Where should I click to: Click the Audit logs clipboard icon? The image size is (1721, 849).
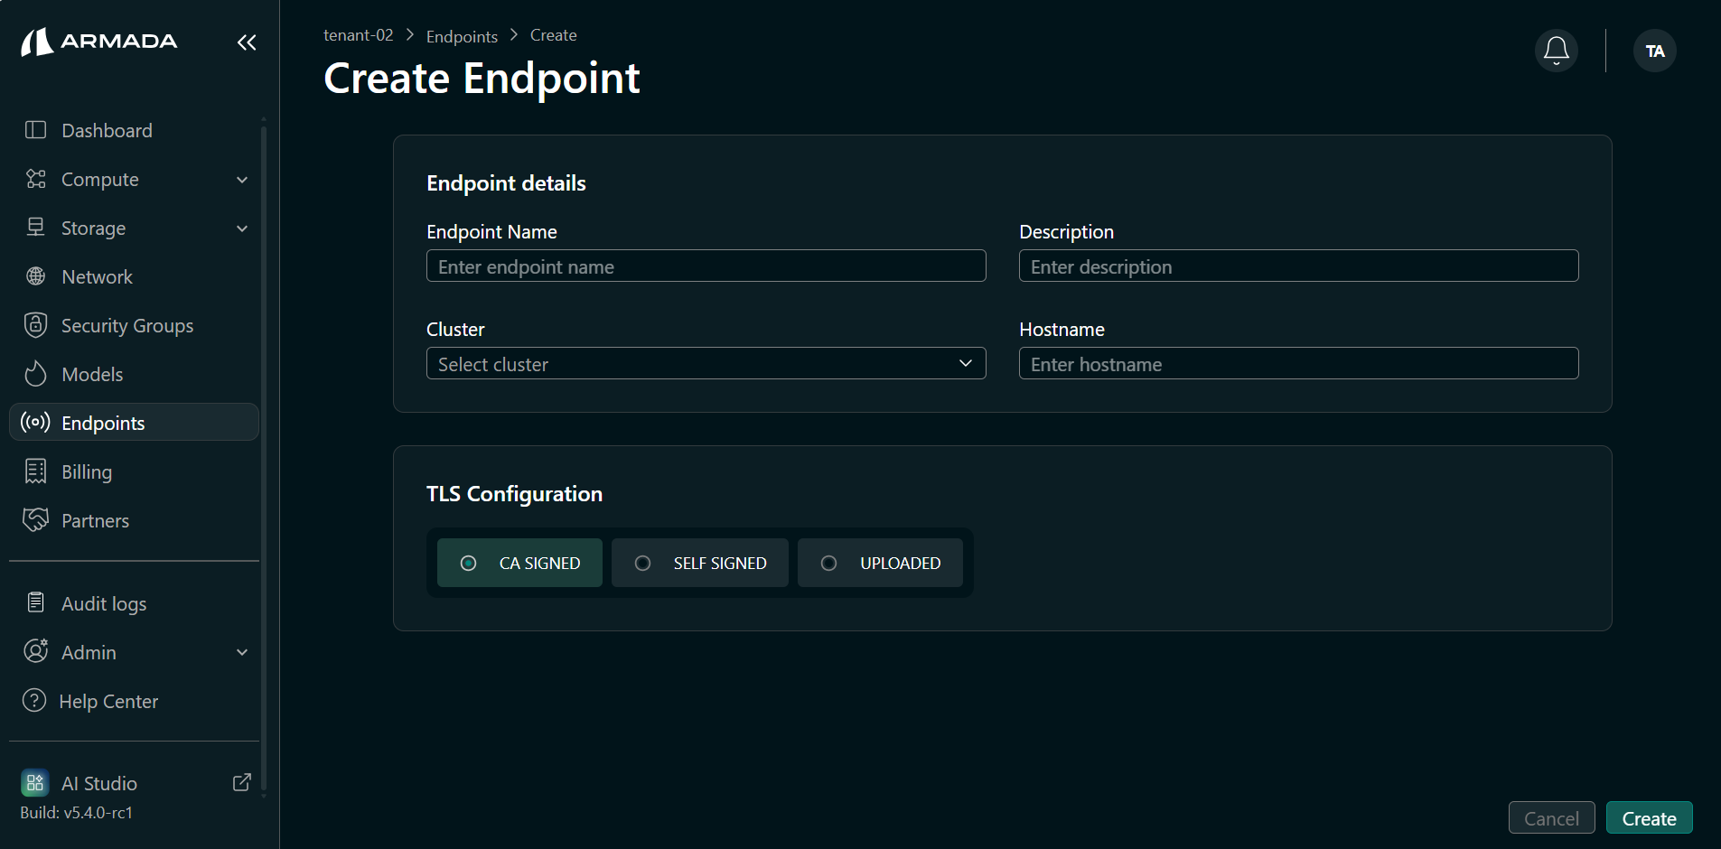point(35,602)
